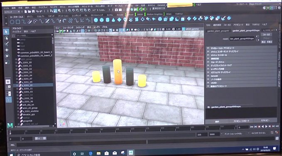
Task: Open Maya from the Windows taskbar
Action: pos(131,153)
